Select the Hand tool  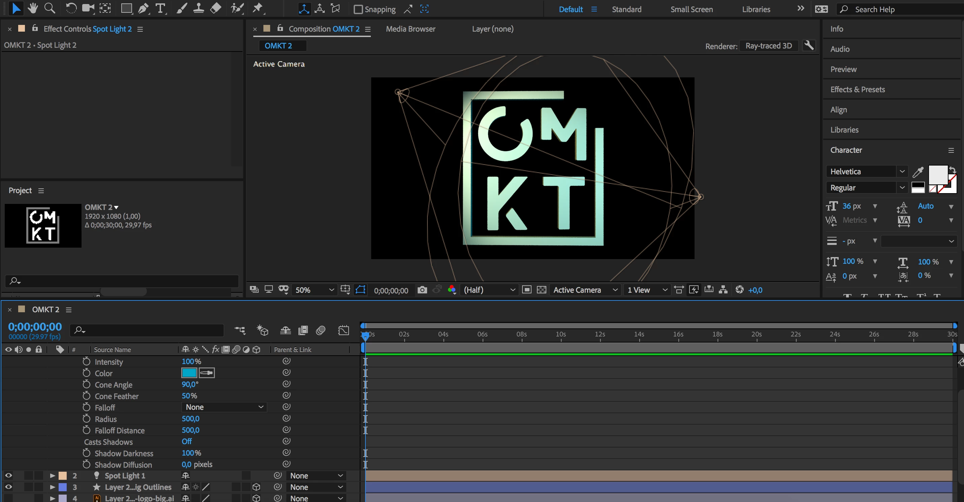(x=33, y=8)
